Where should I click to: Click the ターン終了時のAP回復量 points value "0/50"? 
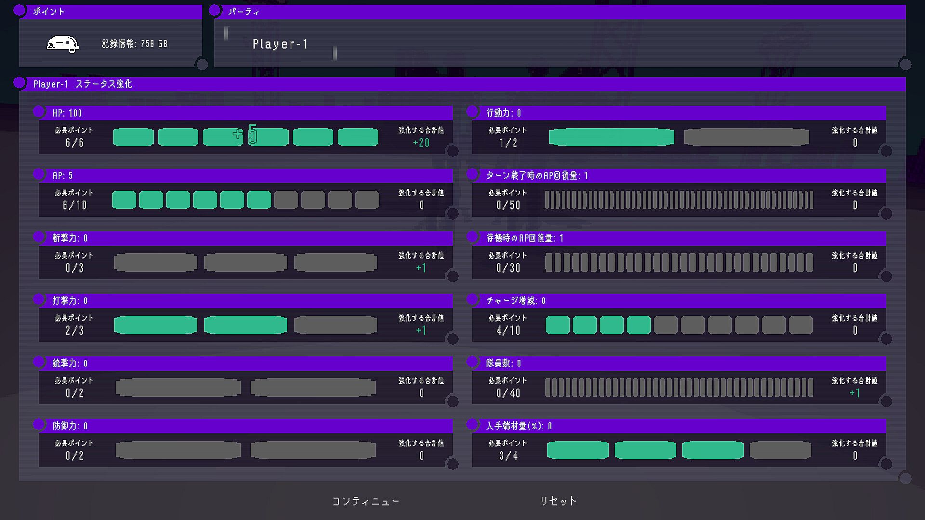click(508, 206)
